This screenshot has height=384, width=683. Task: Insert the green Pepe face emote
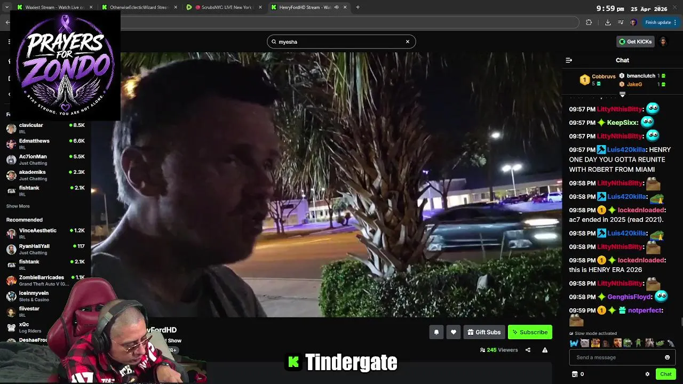pyautogui.click(x=628, y=343)
